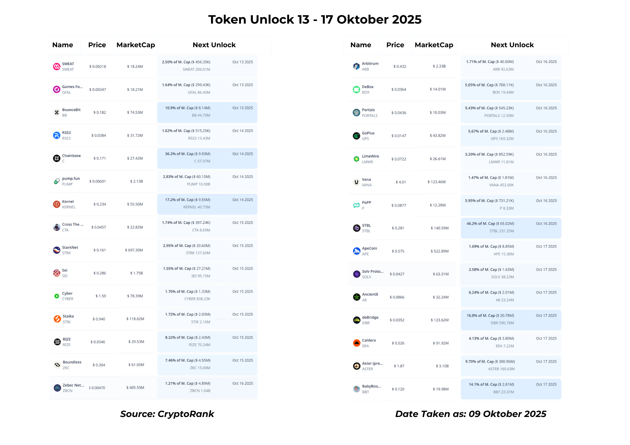Click the pump.fun pill icon
Screen dimensions: 630x445
coord(57,181)
